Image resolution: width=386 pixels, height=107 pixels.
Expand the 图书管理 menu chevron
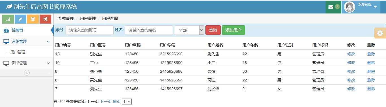tap(48, 63)
